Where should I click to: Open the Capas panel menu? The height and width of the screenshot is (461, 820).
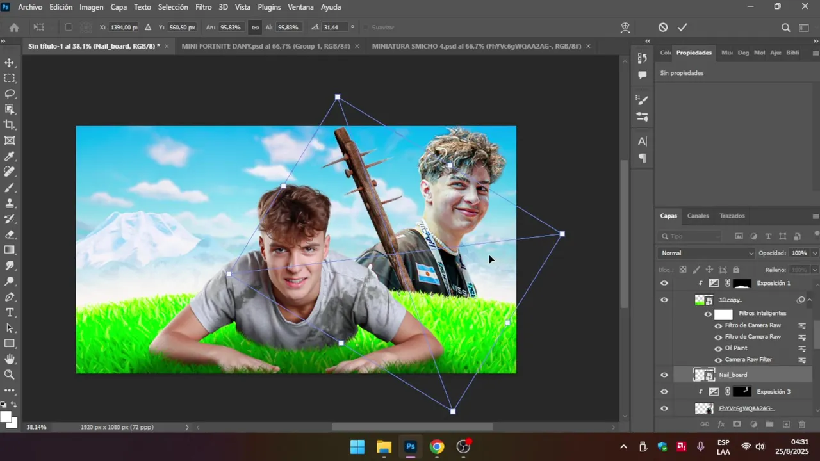click(815, 216)
